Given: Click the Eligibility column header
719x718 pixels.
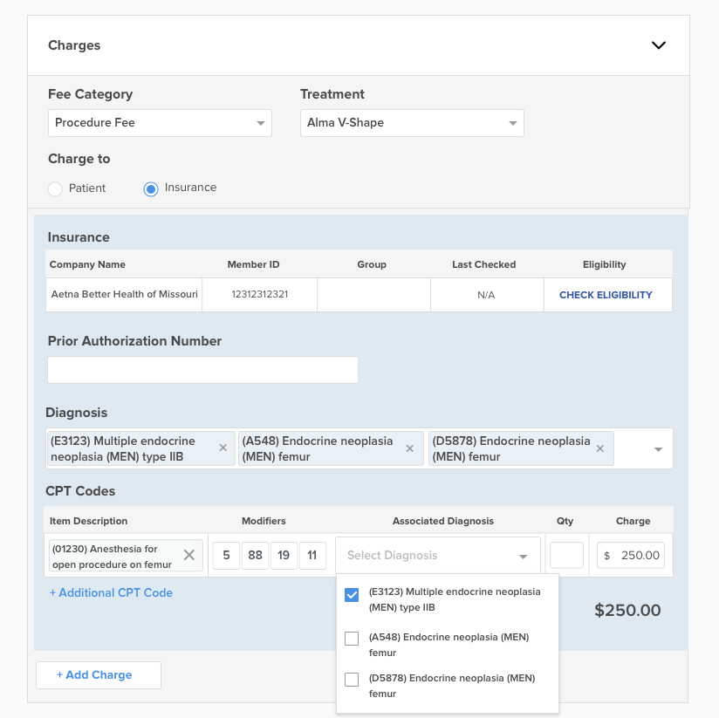Looking at the screenshot, I should (605, 264).
